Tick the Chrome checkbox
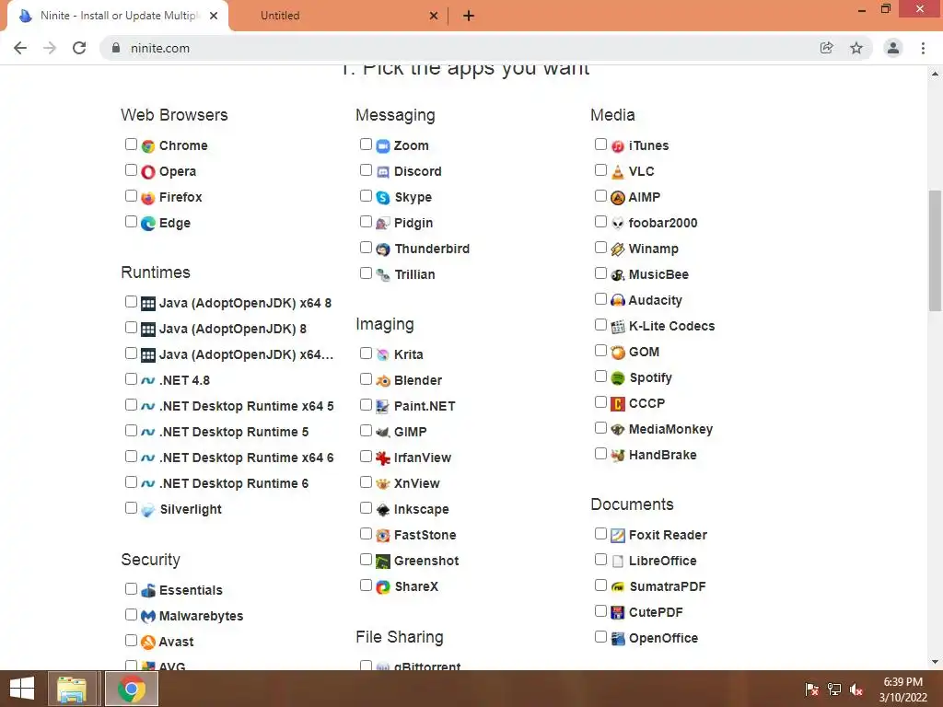This screenshot has height=707, width=943. (x=131, y=145)
